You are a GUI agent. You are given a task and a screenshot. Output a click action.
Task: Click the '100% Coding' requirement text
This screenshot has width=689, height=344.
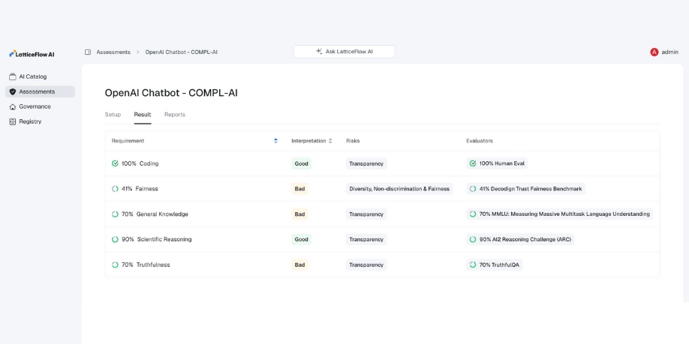click(140, 163)
